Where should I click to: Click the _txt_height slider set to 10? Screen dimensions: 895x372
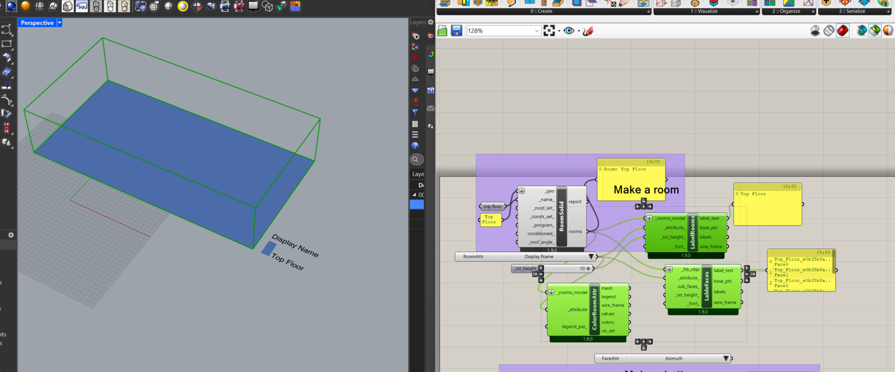point(557,269)
